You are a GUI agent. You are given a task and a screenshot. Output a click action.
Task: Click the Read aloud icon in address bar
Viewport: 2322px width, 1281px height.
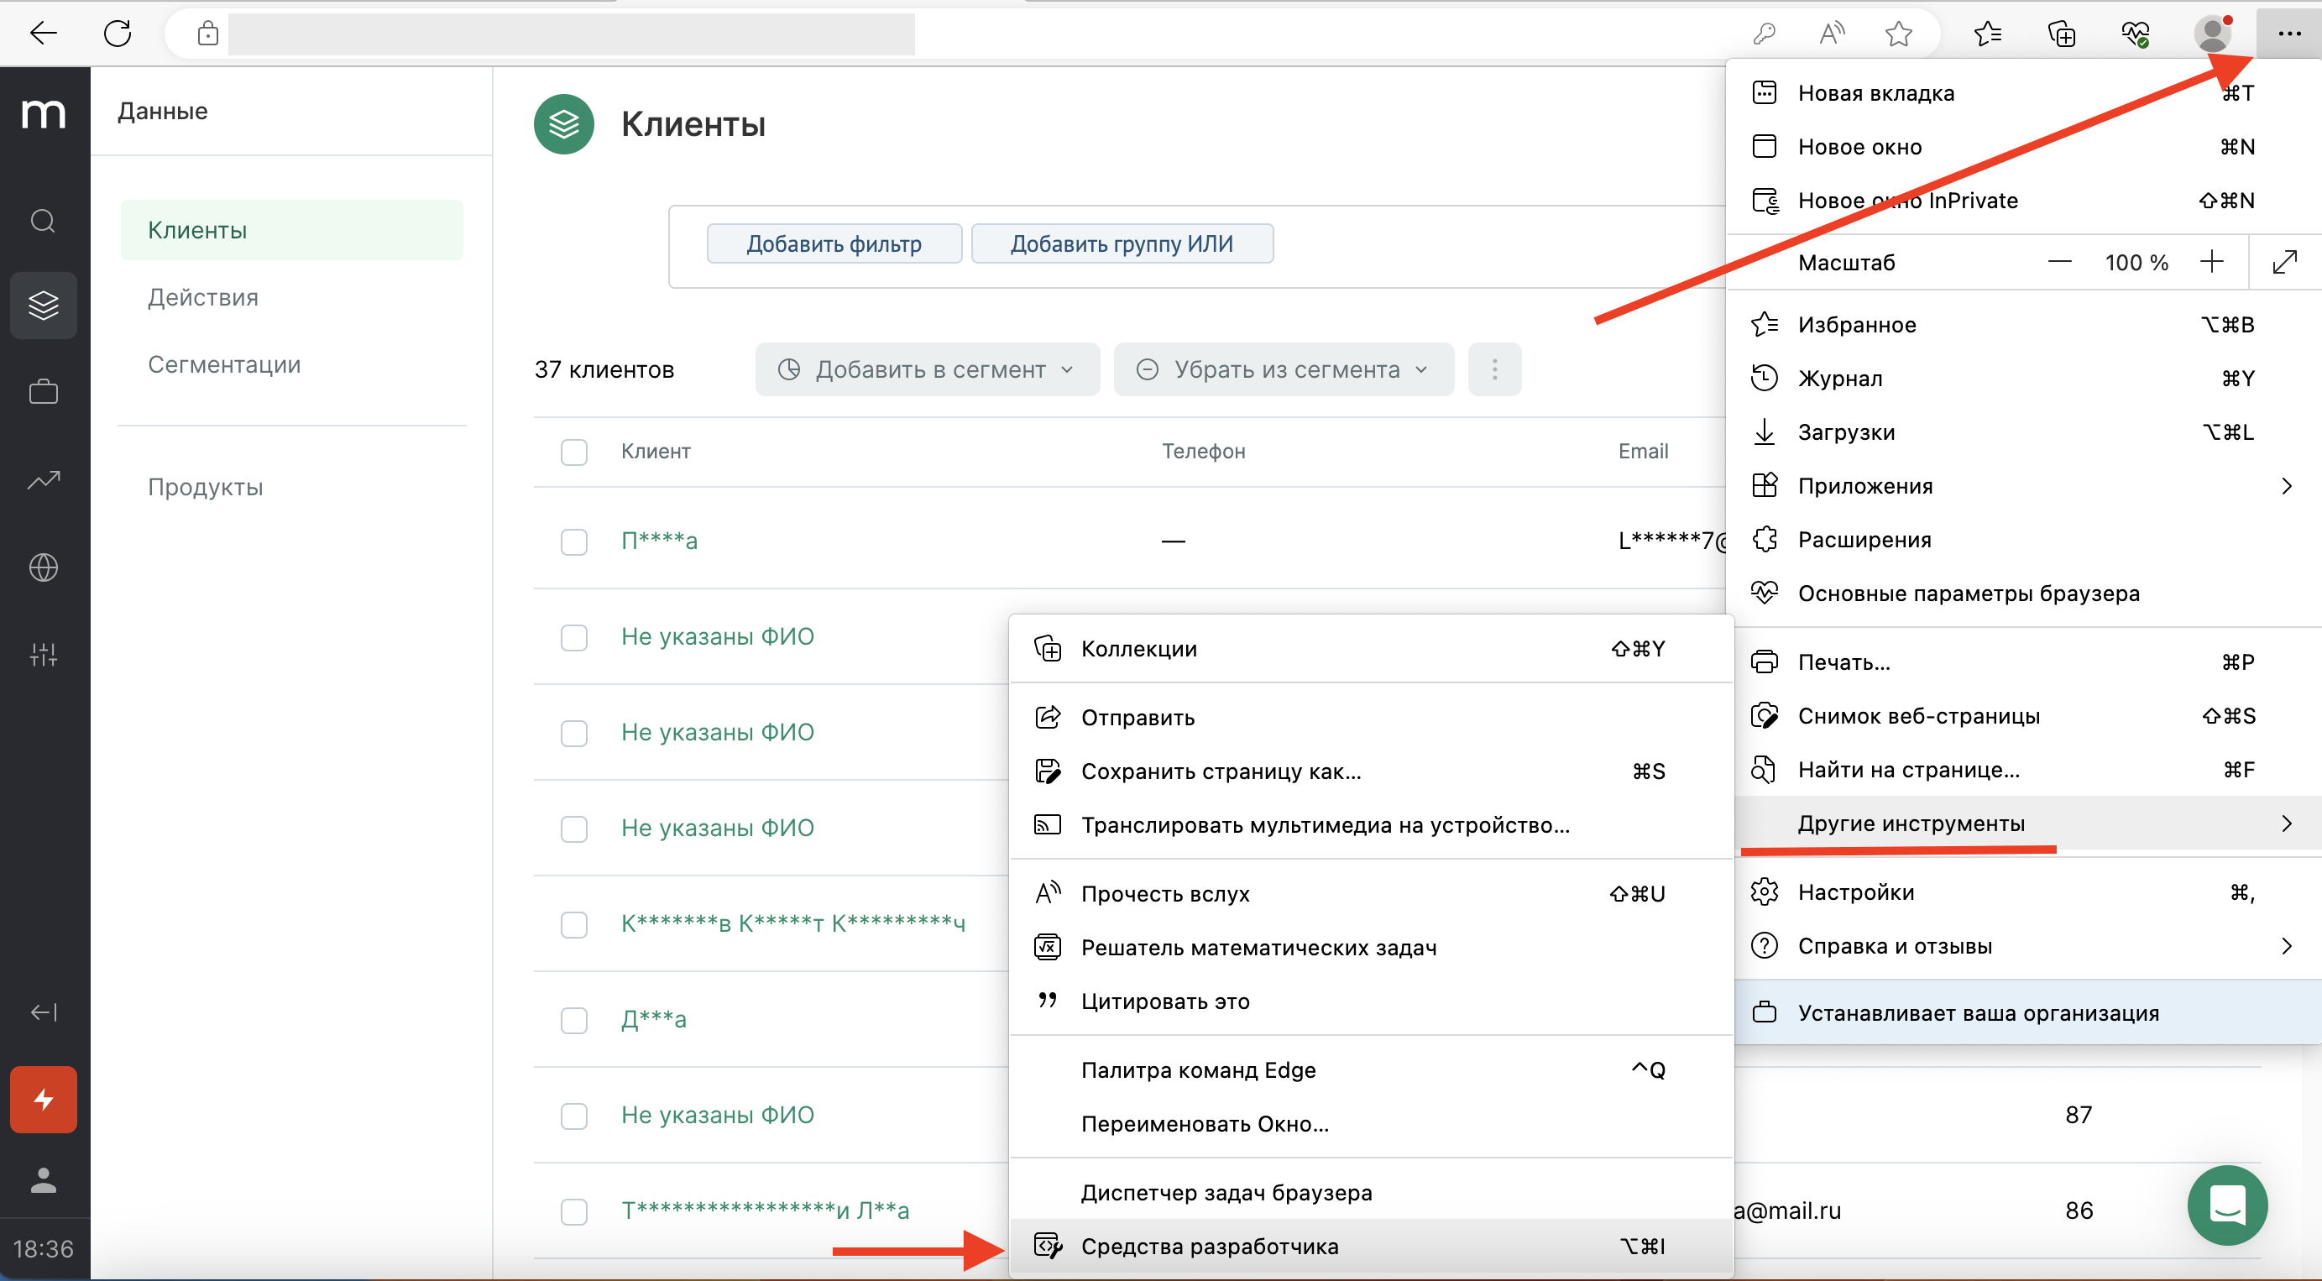pyautogui.click(x=1832, y=34)
